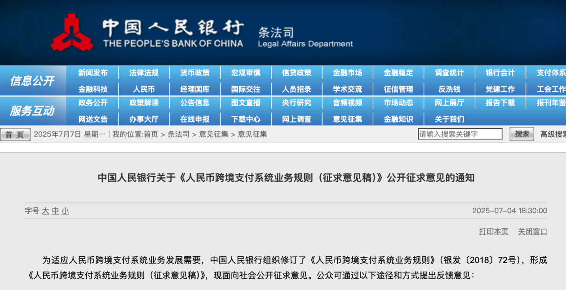Open the 政务公开 menu item
The image size is (566, 290).
(x=93, y=103)
